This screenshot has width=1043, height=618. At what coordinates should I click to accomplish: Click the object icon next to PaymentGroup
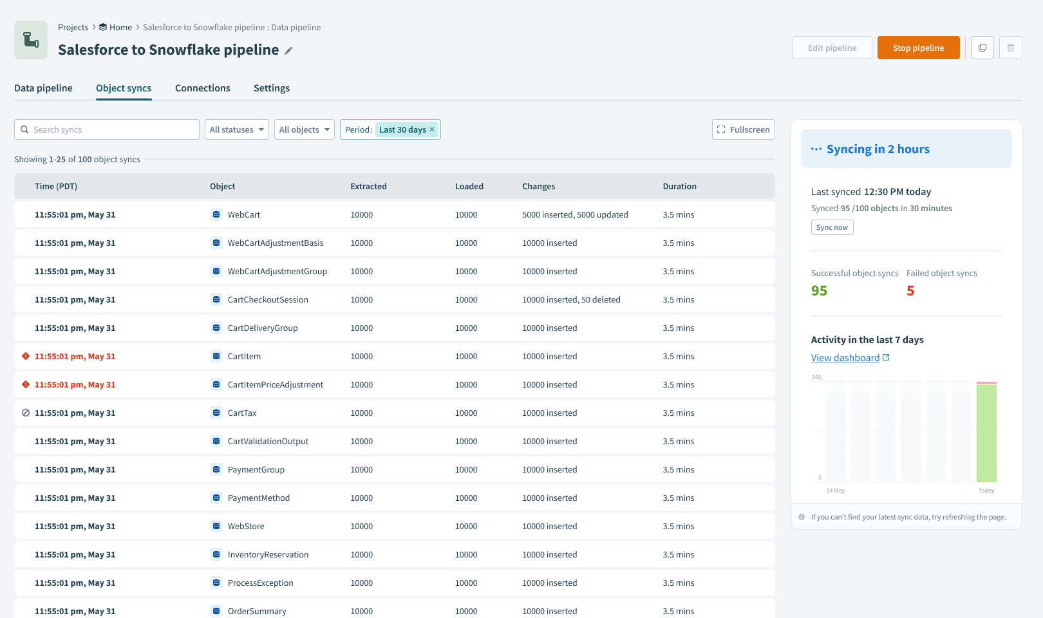216,469
